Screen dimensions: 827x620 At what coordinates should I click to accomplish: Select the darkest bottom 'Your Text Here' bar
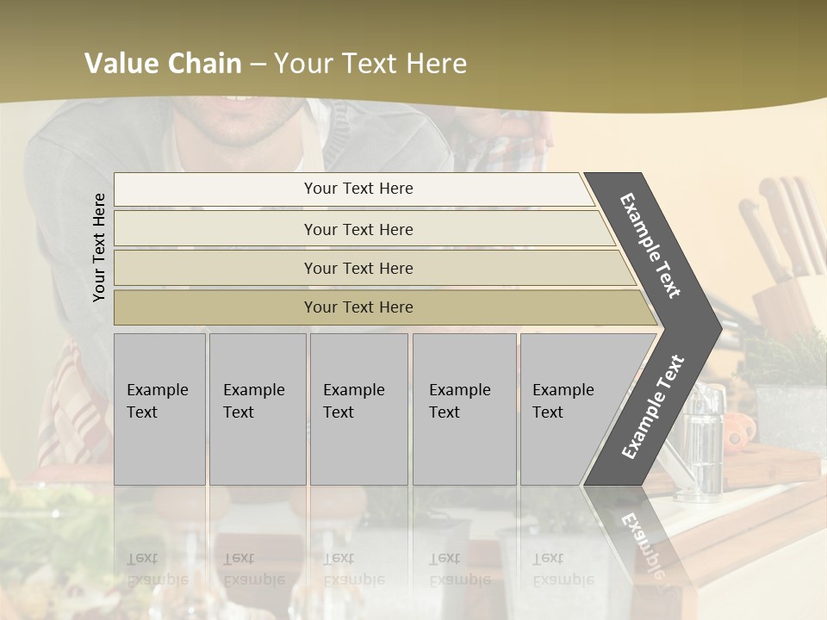coord(358,307)
